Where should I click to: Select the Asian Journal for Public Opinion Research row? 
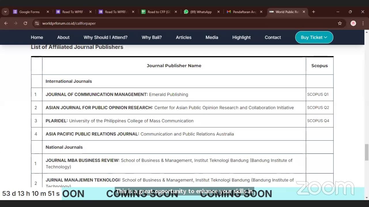(182, 108)
